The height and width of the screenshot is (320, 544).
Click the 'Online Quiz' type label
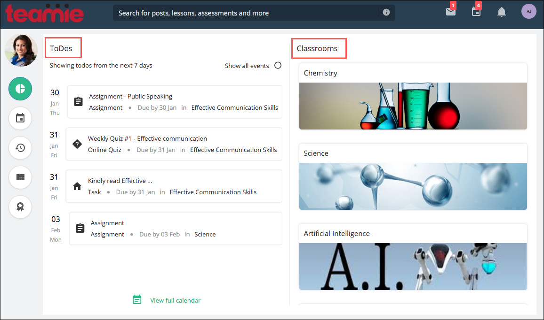point(104,150)
